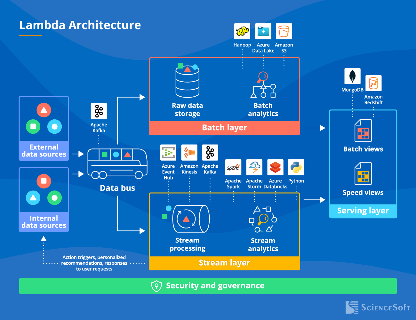Open the Azure Event Hub icon

point(168,153)
